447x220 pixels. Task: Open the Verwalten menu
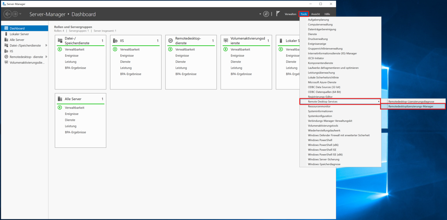[x=291, y=14]
